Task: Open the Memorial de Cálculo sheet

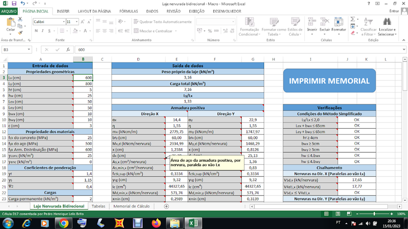Action: pyautogui.click(x=132, y=206)
